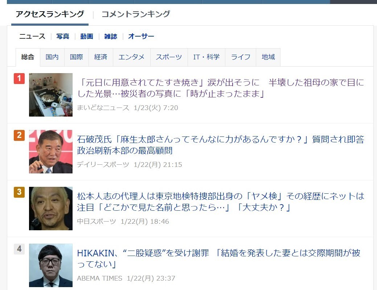Image resolution: width=377 pixels, height=290 pixels.
Task: Open the 石破茂氏 article thumbnail
Action: 51,152
